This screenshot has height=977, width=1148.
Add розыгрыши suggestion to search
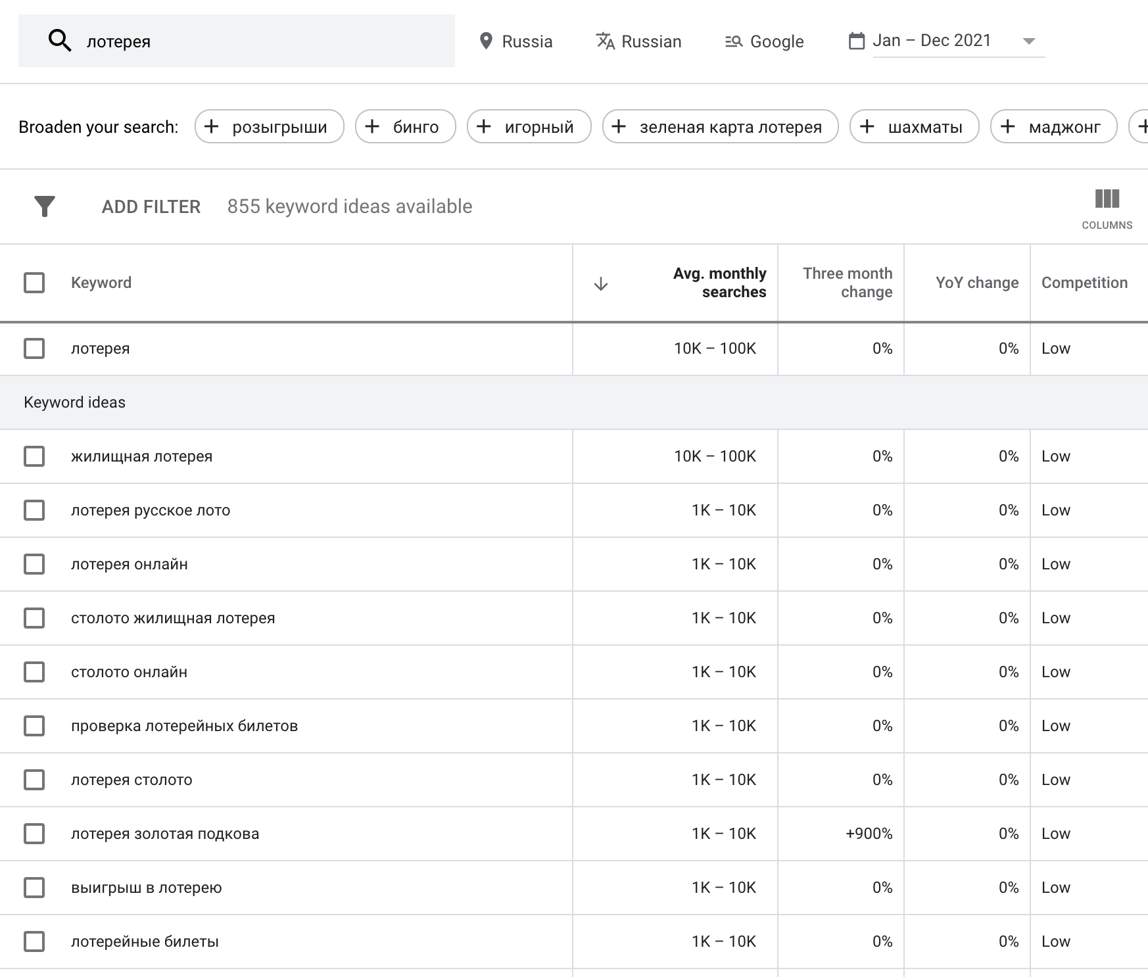click(x=270, y=126)
